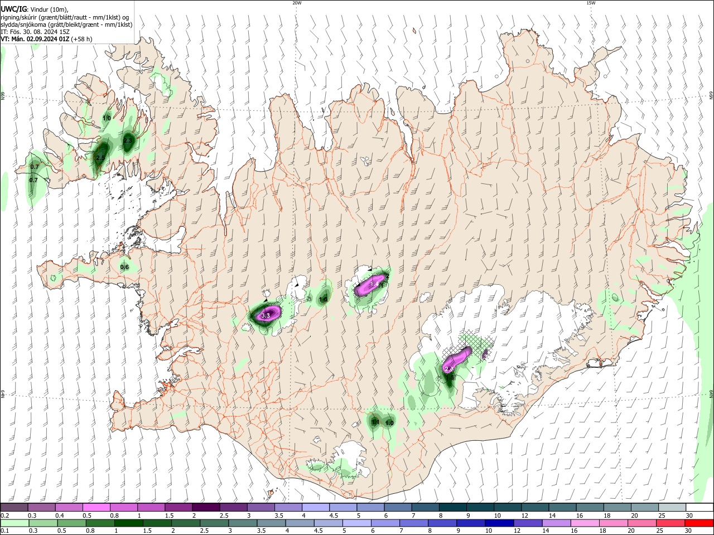The height and width of the screenshot is (535, 714).
Task: Pick bottom-scale swatch between 2 and 2.5
Action: (x=186, y=523)
